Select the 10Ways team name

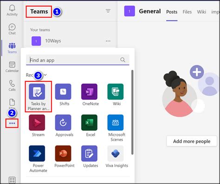53,41
